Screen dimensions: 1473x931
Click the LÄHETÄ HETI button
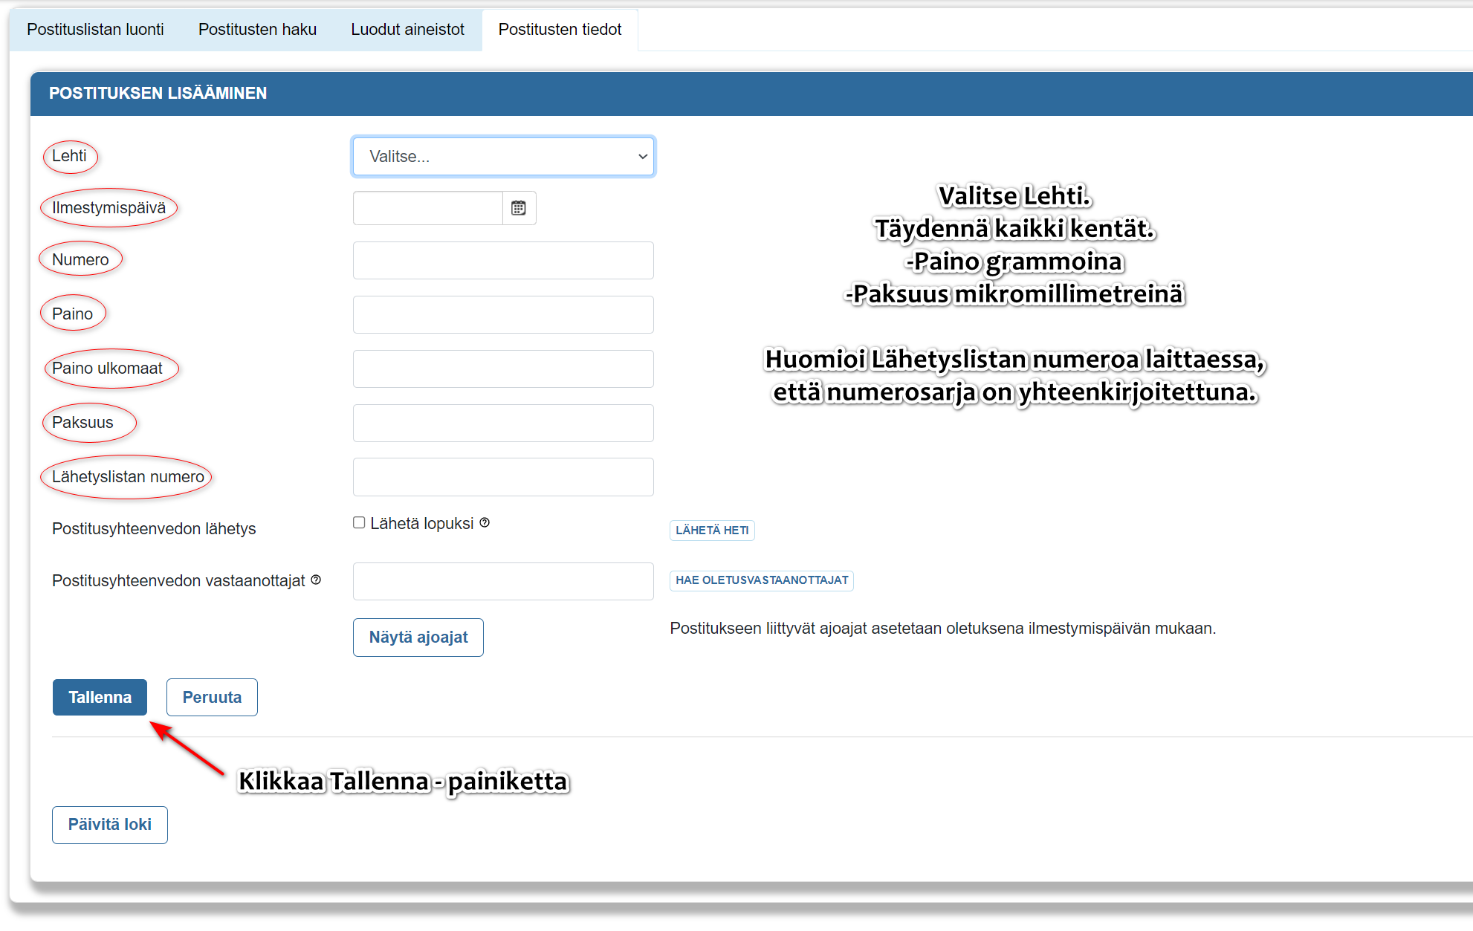712,530
